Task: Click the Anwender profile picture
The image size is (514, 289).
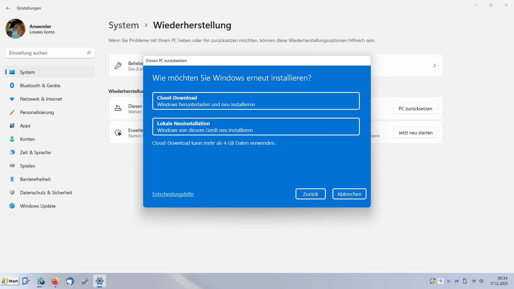Action: tap(15, 29)
